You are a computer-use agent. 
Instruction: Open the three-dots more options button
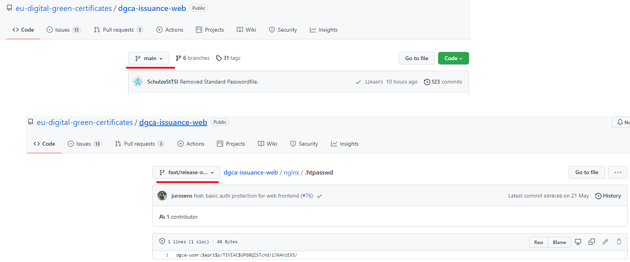point(618,172)
